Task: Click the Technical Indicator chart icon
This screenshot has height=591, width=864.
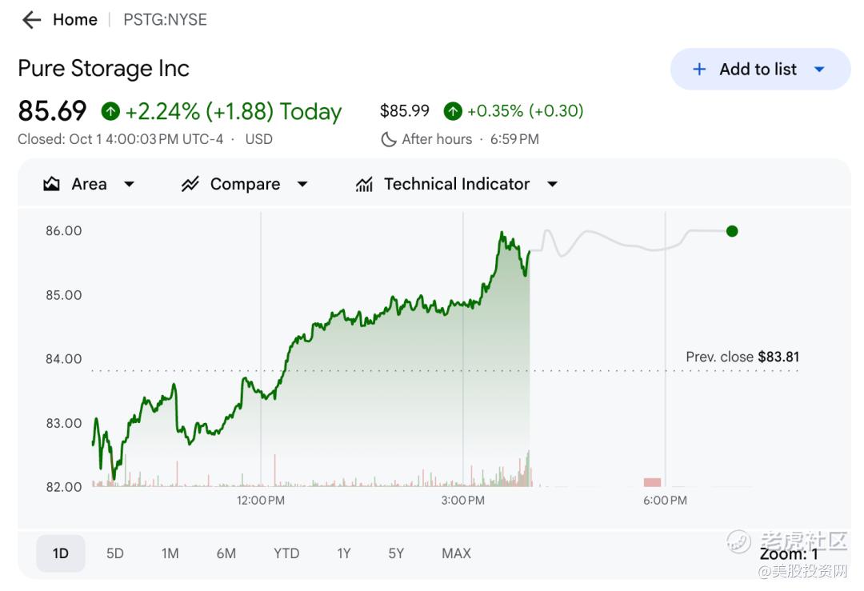Action: point(364,185)
